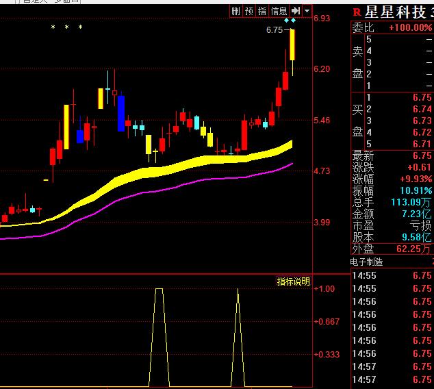Open the 信息 info button

[x=279, y=11]
